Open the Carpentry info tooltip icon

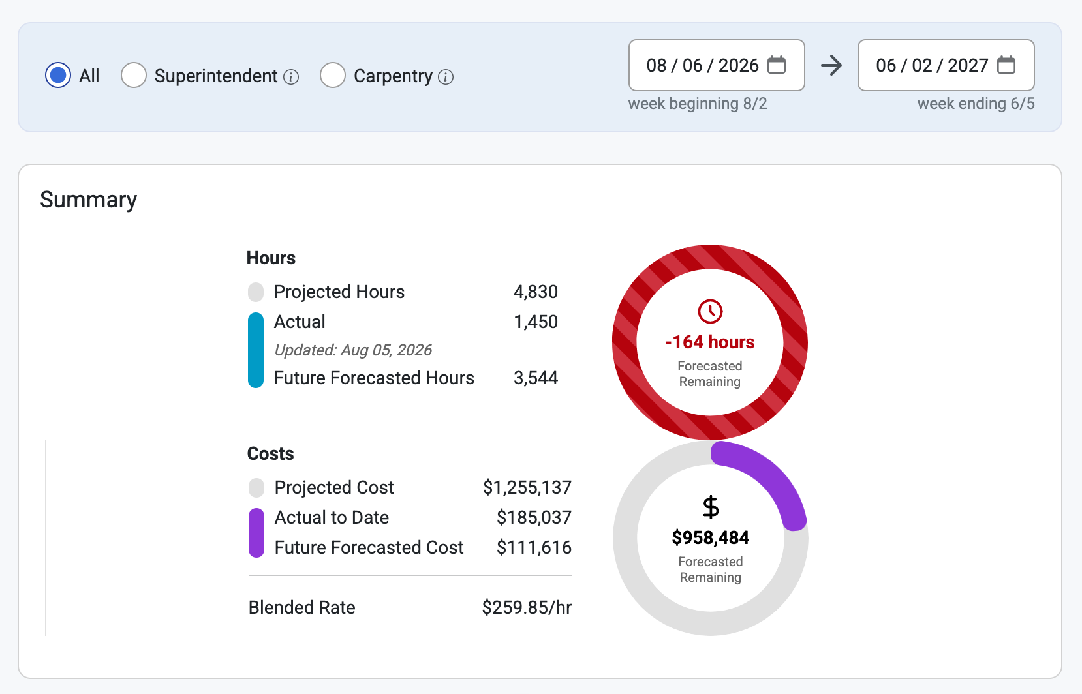tap(446, 77)
